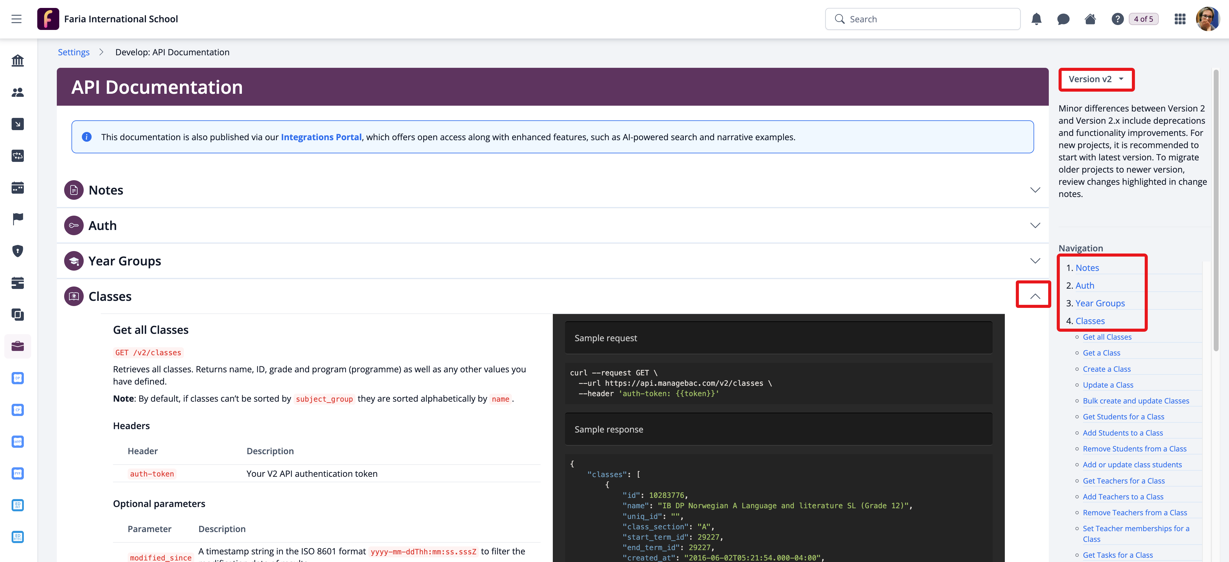This screenshot has width=1229, height=562.
Task: Click the flag icon in sidebar
Action: [18, 219]
